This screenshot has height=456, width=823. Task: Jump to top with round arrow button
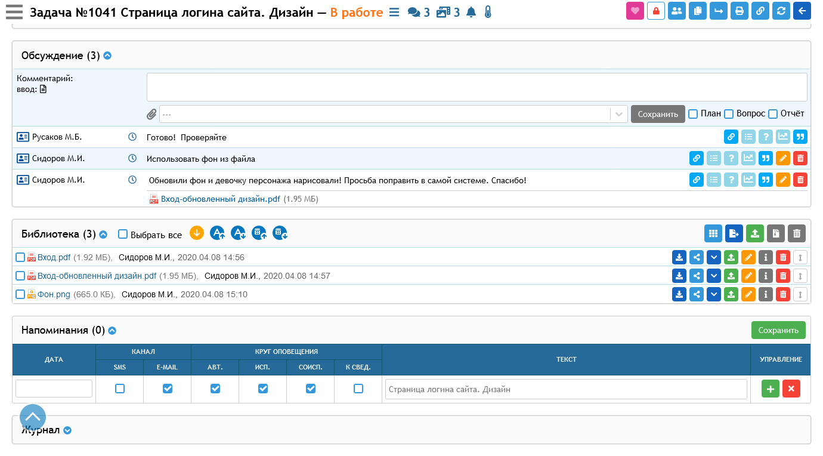(33, 417)
